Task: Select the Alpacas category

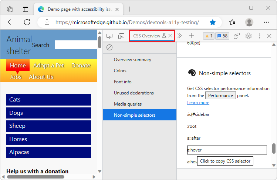Action: pos(48,152)
